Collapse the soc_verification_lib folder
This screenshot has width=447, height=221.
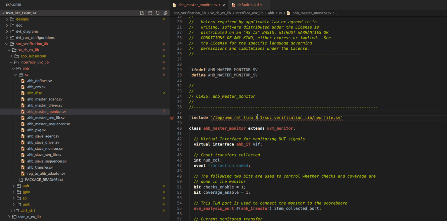[x=6, y=44]
